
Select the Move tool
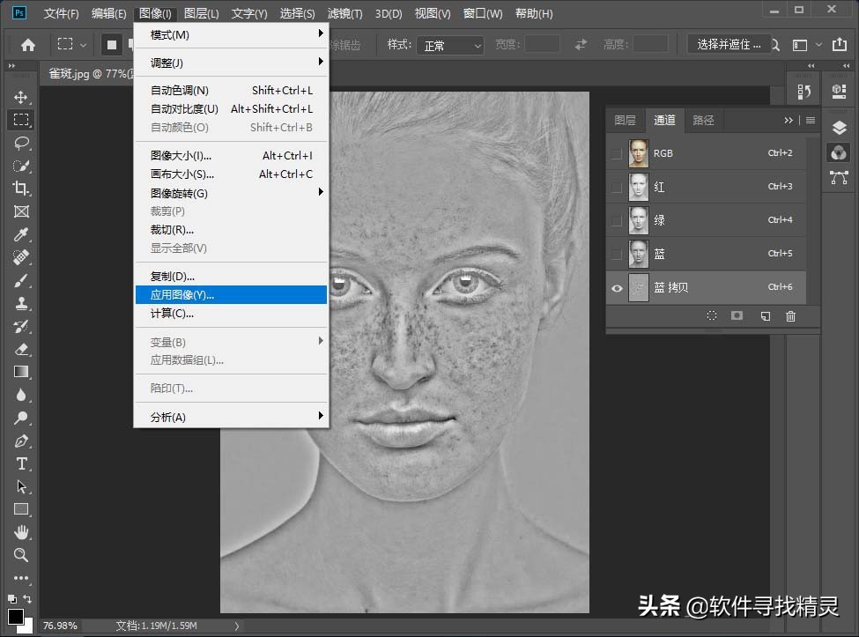coord(21,97)
